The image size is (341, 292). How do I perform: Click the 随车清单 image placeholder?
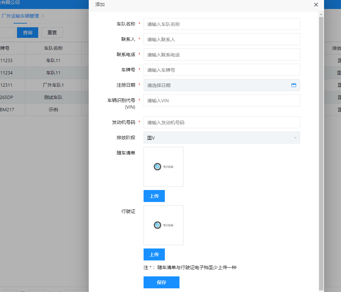click(x=163, y=167)
